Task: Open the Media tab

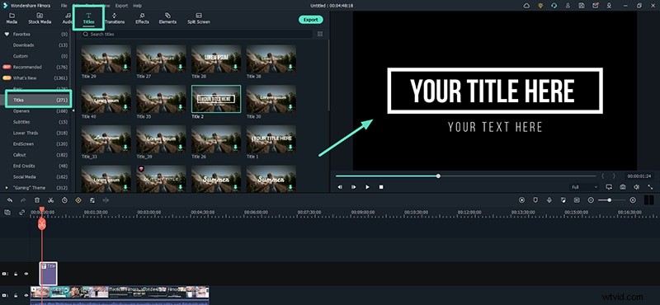Action: pyautogui.click(x=12, y=18)
